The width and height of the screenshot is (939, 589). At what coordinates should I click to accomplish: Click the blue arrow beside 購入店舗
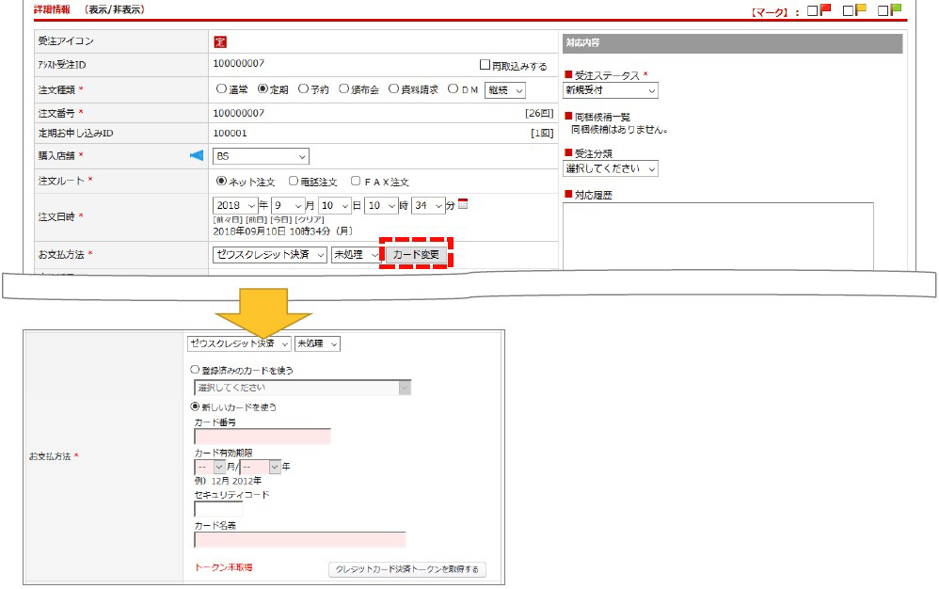pos(197,156)
